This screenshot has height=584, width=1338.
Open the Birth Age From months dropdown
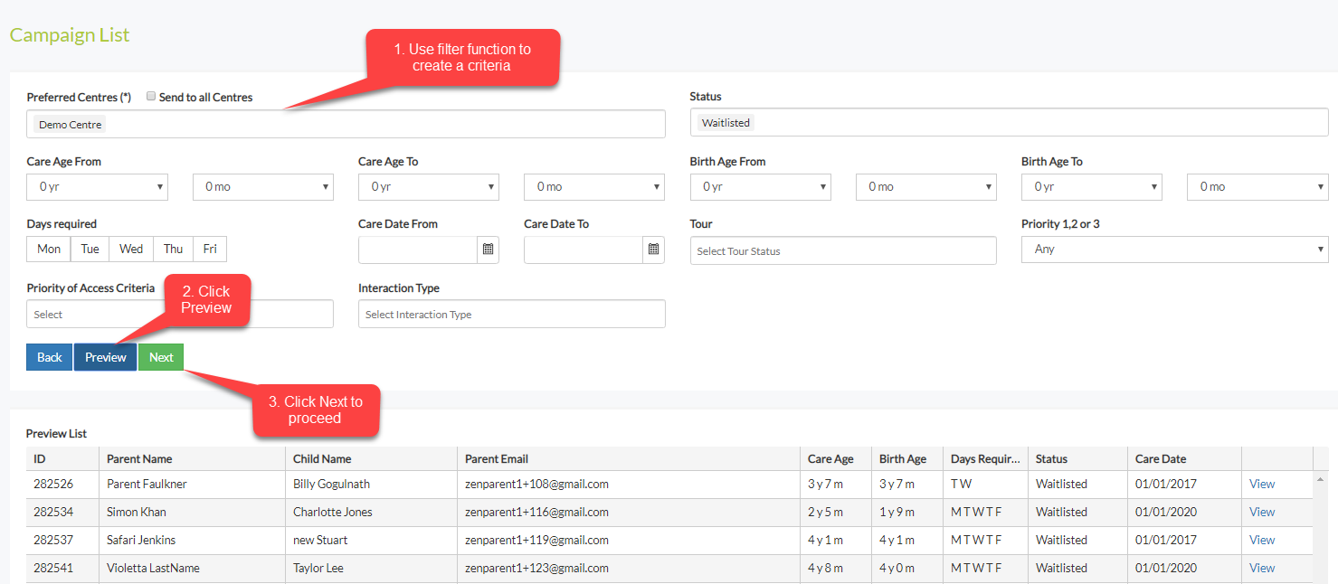click(926, 187)
